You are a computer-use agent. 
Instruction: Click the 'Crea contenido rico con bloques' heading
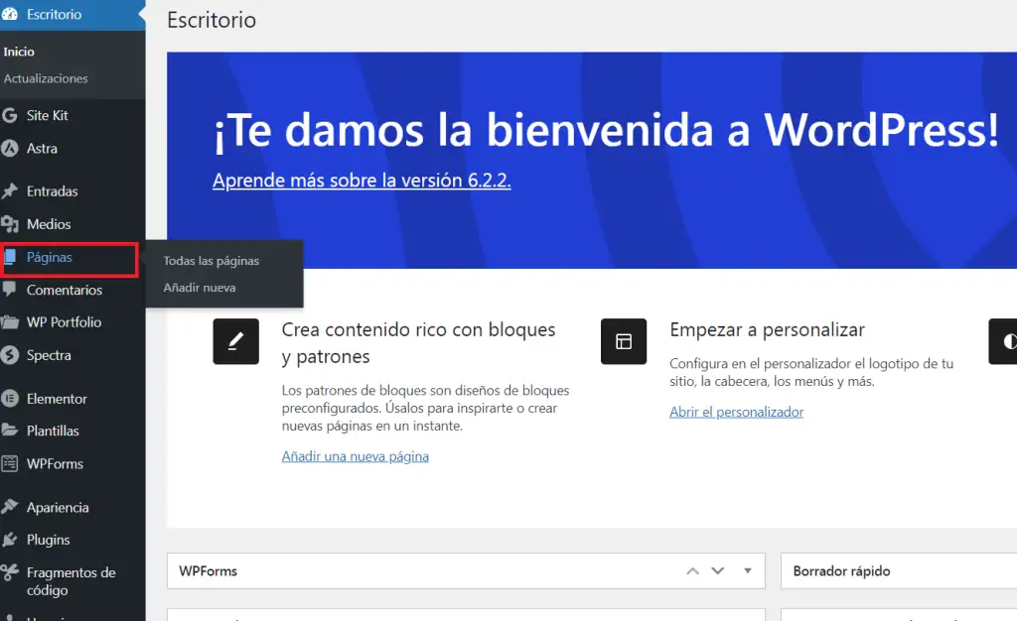(418, 343)
